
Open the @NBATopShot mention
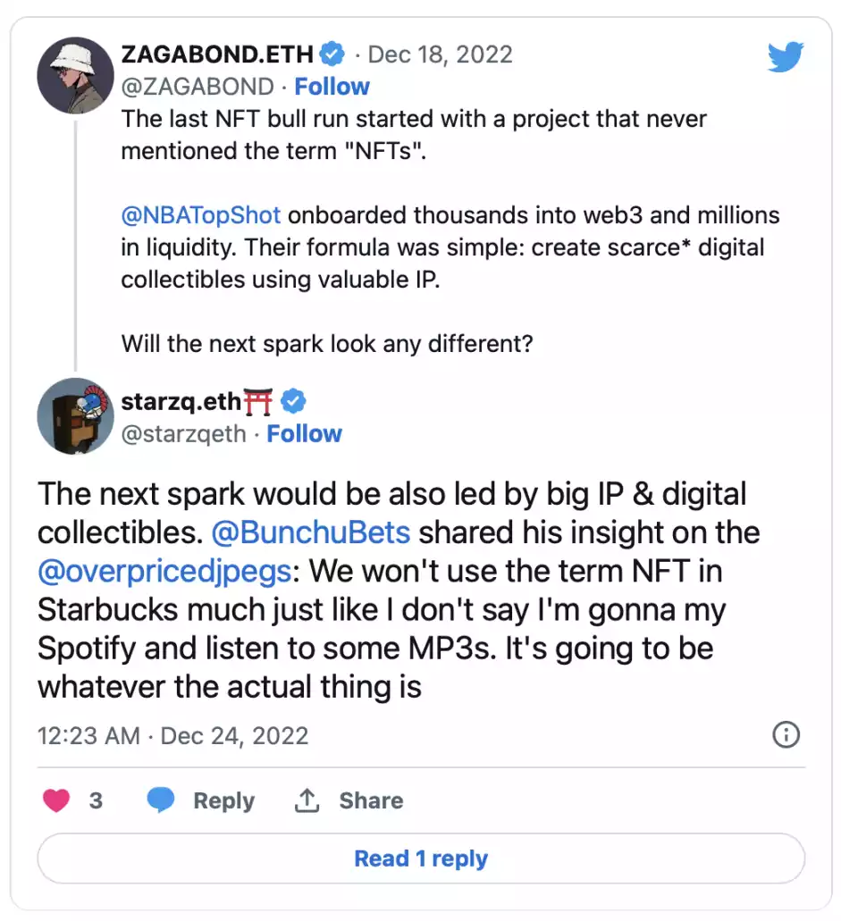pyautogui.click(x=201, y=215)
